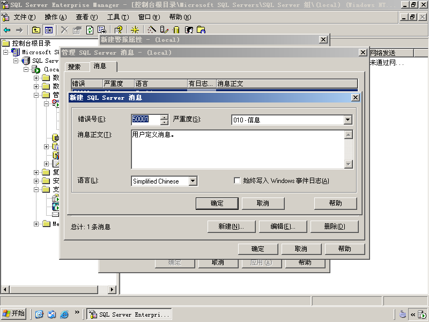The image size is (429, 322).
Task: Click the 消息正文 column header
Action: pos(287,84)
